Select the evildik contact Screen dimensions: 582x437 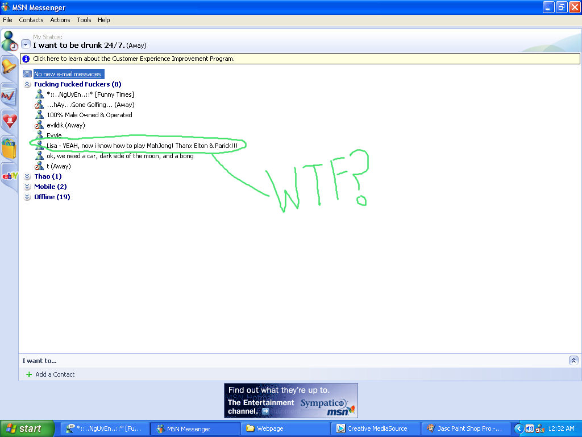tap(65, 125)
